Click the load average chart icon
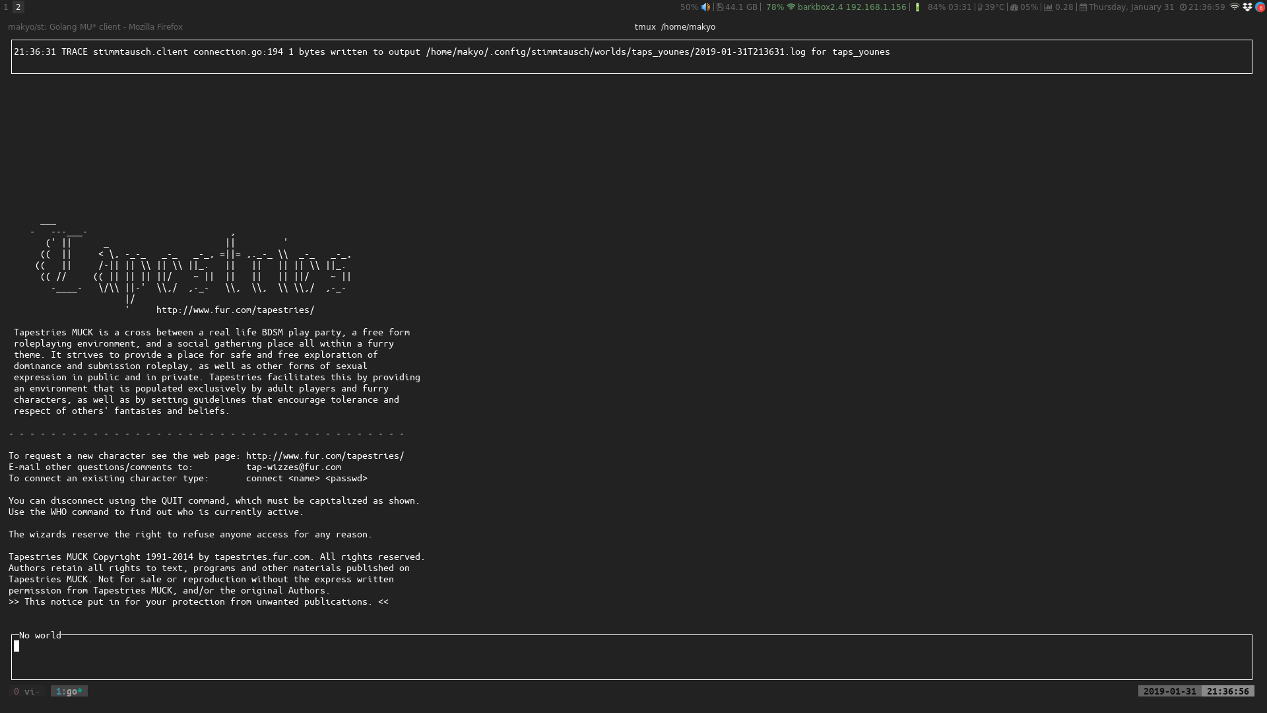Screen dimensions: 1267x713 click(1048, 7)
